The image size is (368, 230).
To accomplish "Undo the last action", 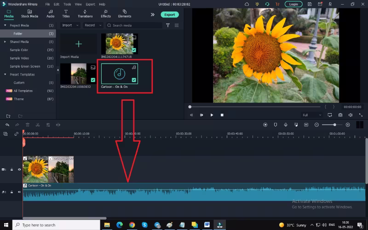I will [7, 125].
